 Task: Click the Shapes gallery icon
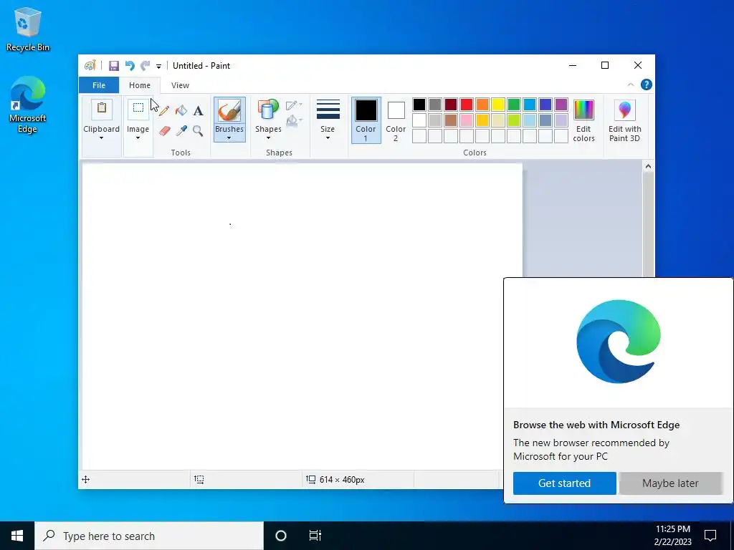[x=268, y=110]
